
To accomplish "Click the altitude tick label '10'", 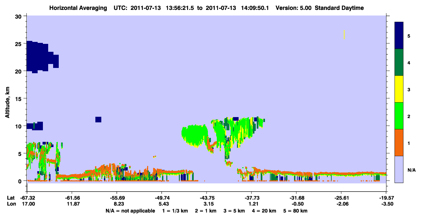I will pyautogui.click(x=19, y=126).
